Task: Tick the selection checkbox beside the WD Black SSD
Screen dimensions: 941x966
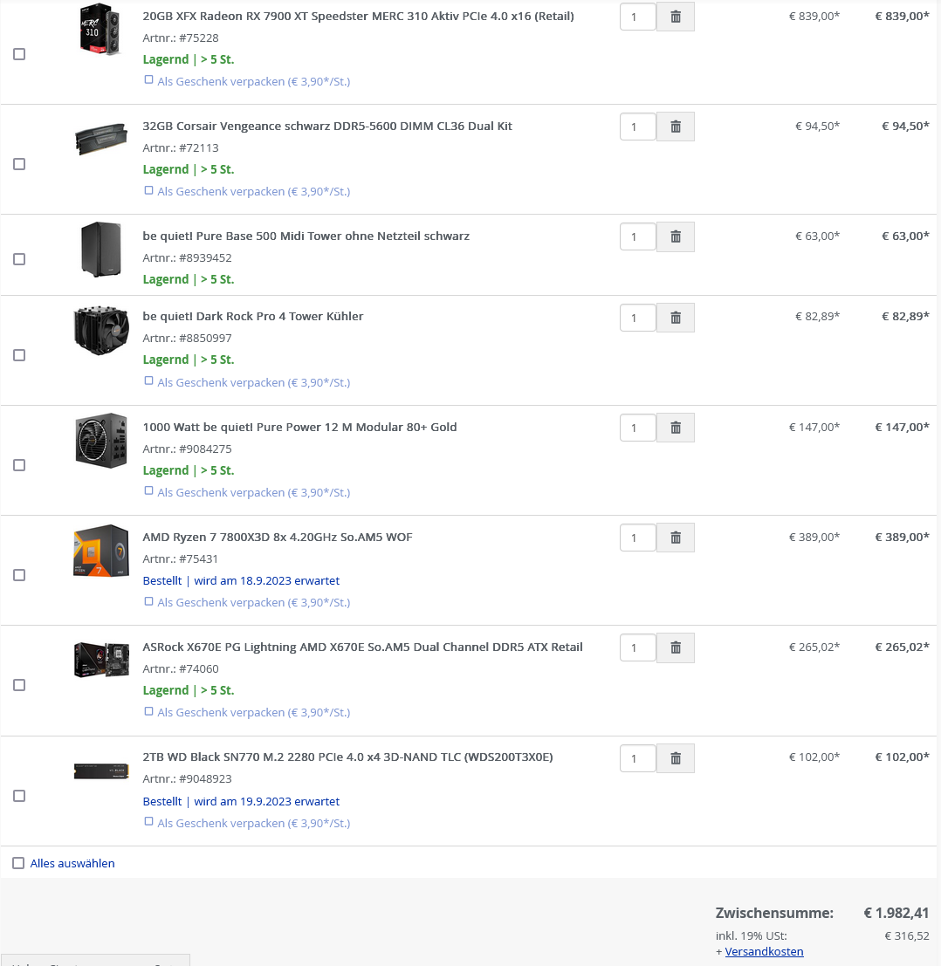Action: pyautogui.click(x=19, y=795)
